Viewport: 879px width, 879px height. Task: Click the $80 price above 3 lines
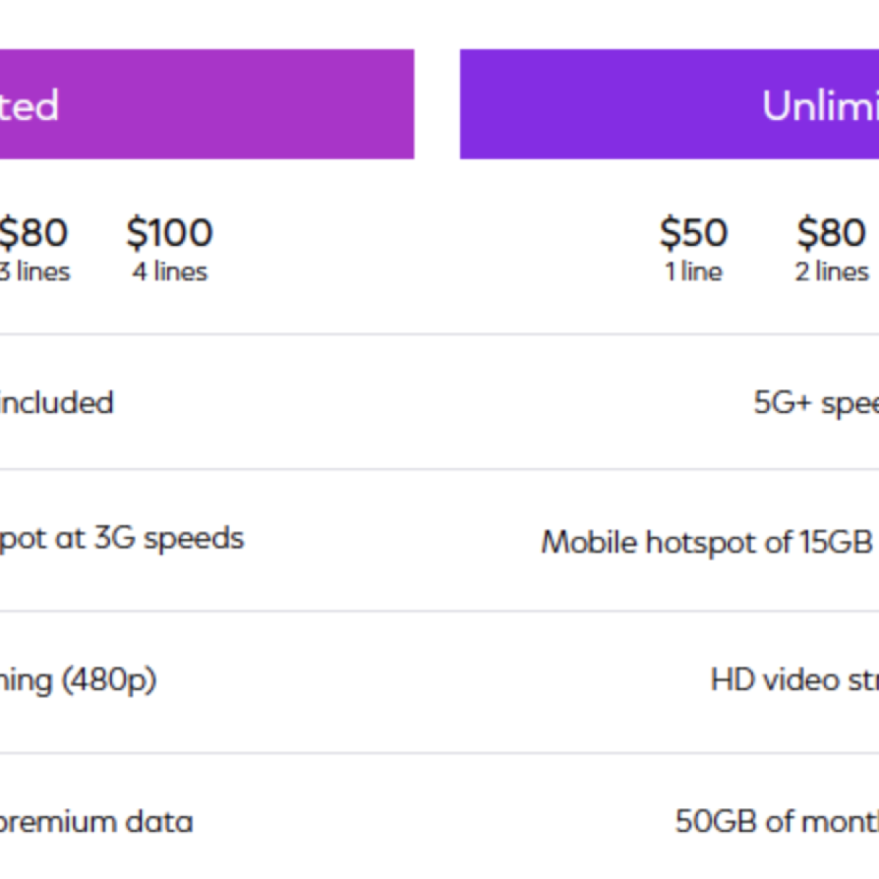pos(34,233)
